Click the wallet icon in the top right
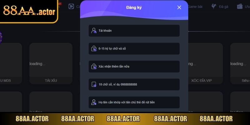Image resolution: width=250 pixels, height=125 pixels. click(x=240, y=6)
